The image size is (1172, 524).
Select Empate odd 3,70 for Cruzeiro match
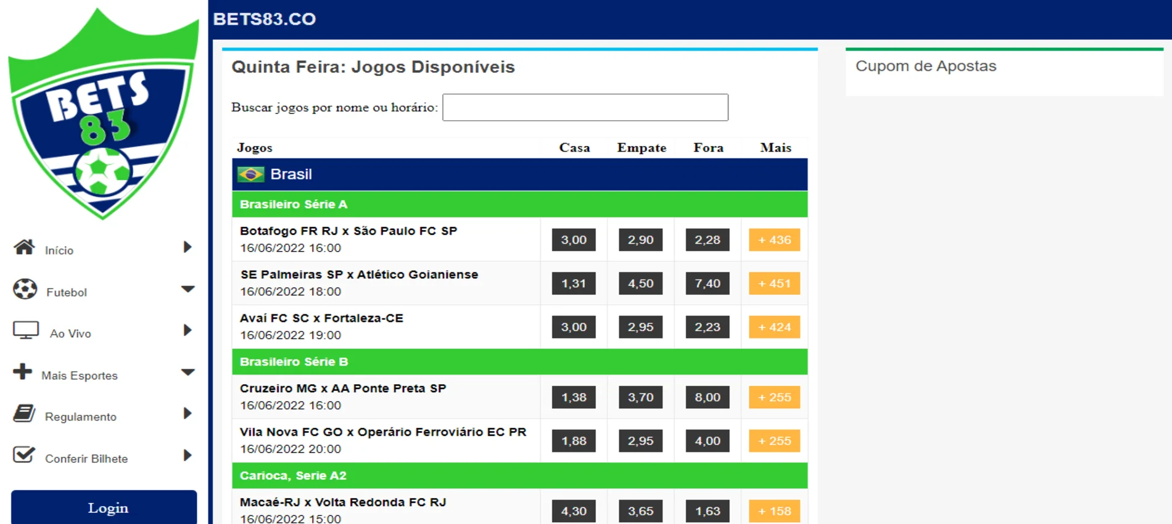tap(641, 398)
